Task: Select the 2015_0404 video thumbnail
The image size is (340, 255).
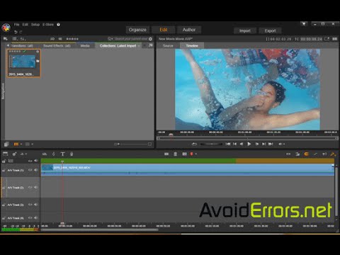Action: (23, 63)
